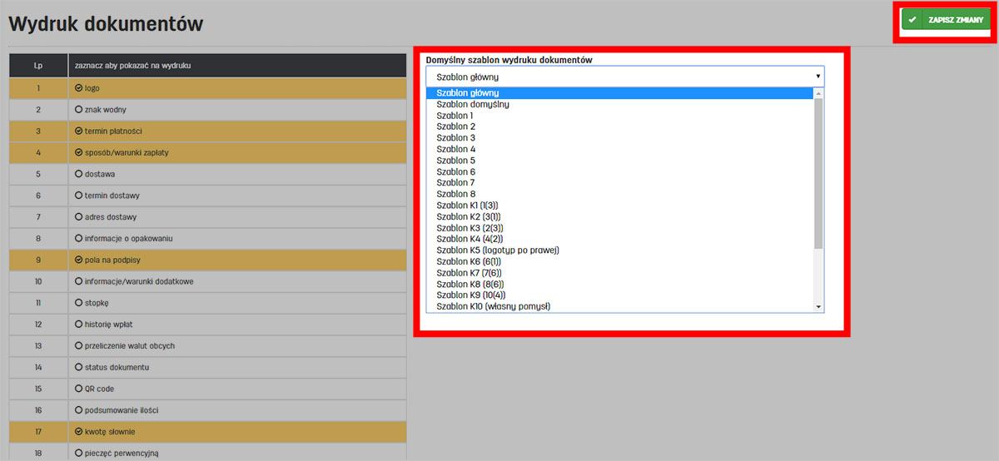This screenshot has height=461, width=999.
Task: Select 'Szablon domyślny' from the list
Action: pos(473,105)
